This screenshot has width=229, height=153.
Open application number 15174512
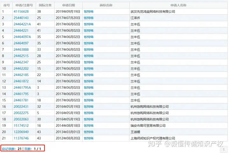click(21, 126)
